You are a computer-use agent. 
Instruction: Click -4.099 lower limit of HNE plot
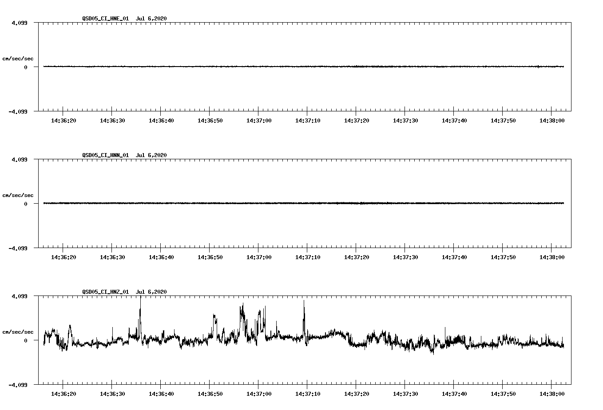(x=18, y=111)
